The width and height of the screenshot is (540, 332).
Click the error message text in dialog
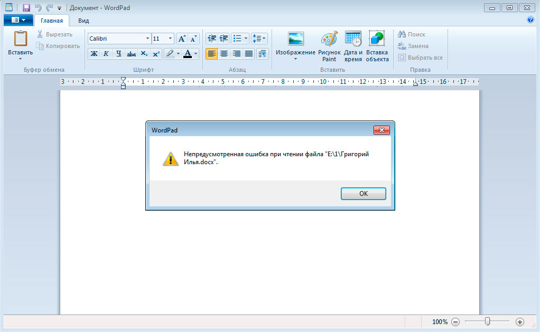[276, 158]
